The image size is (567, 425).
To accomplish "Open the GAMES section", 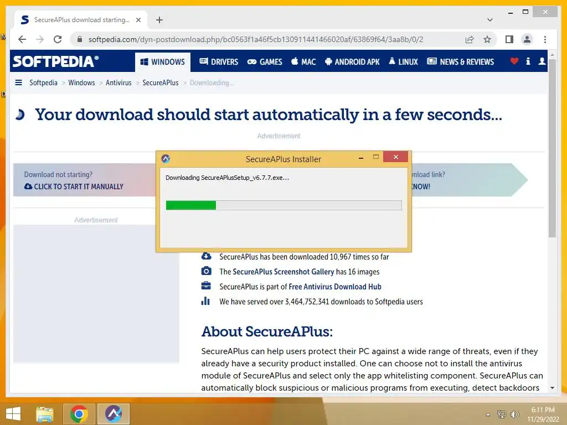I will 265,62.
